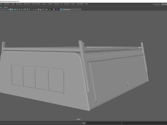Screen dimensions: 167x125
Task: Open the Windows menu
Action: click(x=7, y=4)
